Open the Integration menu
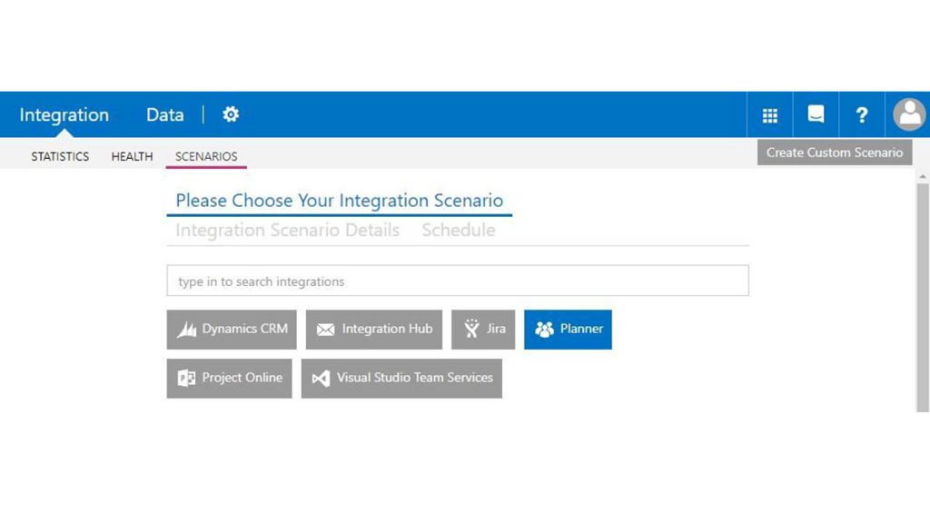Screen dimensions: 930x523 coord(64,114)
